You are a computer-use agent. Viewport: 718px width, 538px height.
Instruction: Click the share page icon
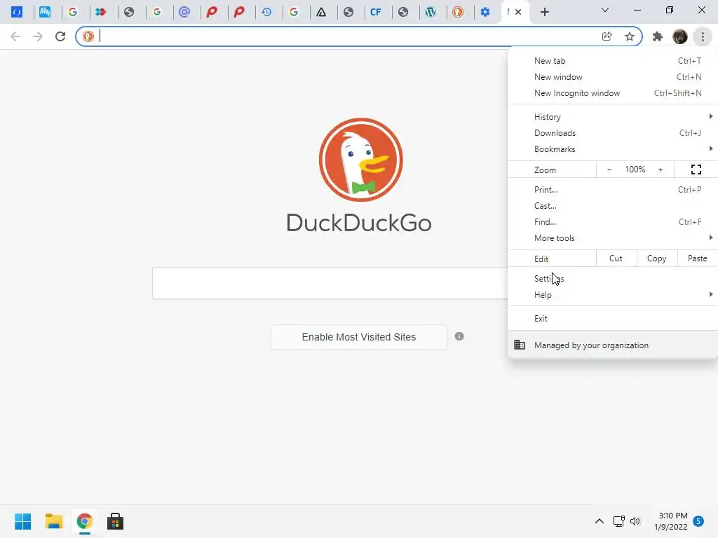click(607, 36)
